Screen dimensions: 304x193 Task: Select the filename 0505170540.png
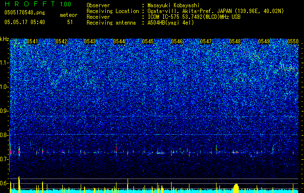point(25,13)
